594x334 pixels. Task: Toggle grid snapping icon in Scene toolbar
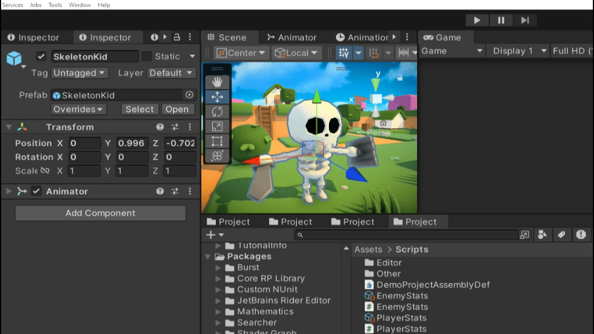point(374,53)
